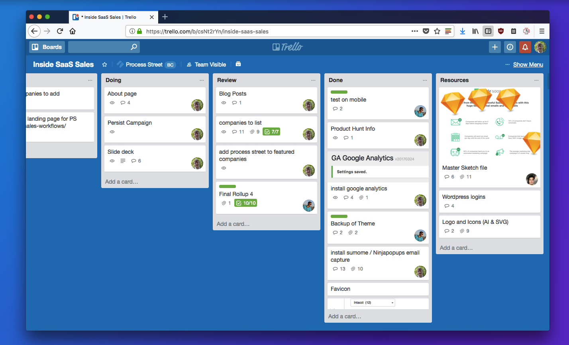
Task: Click green label on Final Rollup 4 card
Action: tap(228, 186)
